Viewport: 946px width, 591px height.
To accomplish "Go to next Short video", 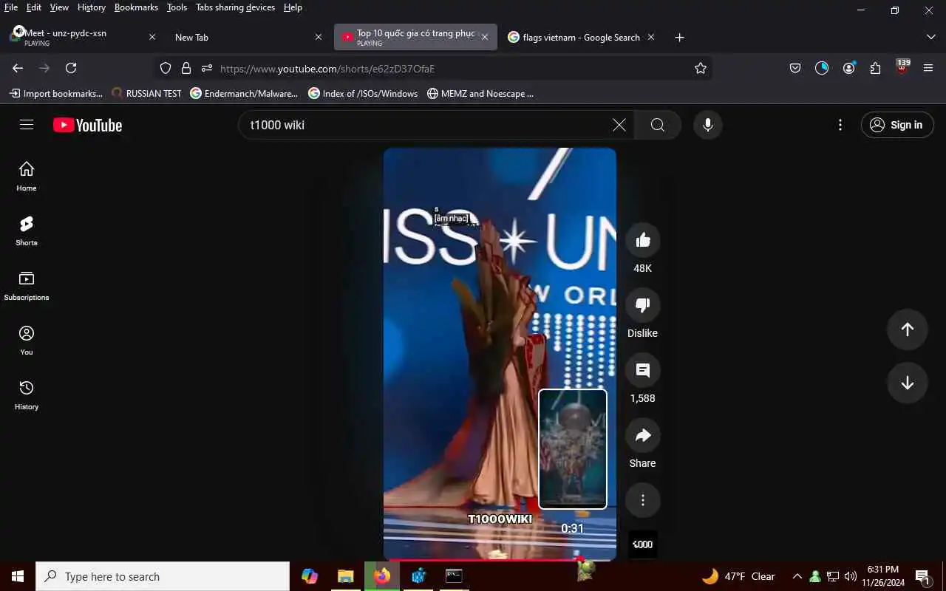I will click(907, 383).
